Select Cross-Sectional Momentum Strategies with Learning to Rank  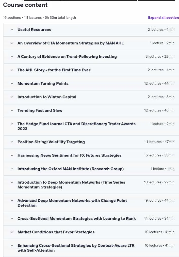tap(76, 219)
